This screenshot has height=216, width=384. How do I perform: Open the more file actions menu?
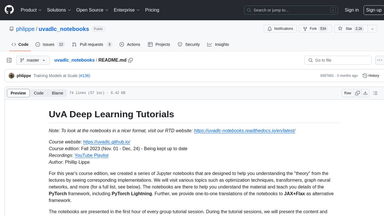[379, 60]
